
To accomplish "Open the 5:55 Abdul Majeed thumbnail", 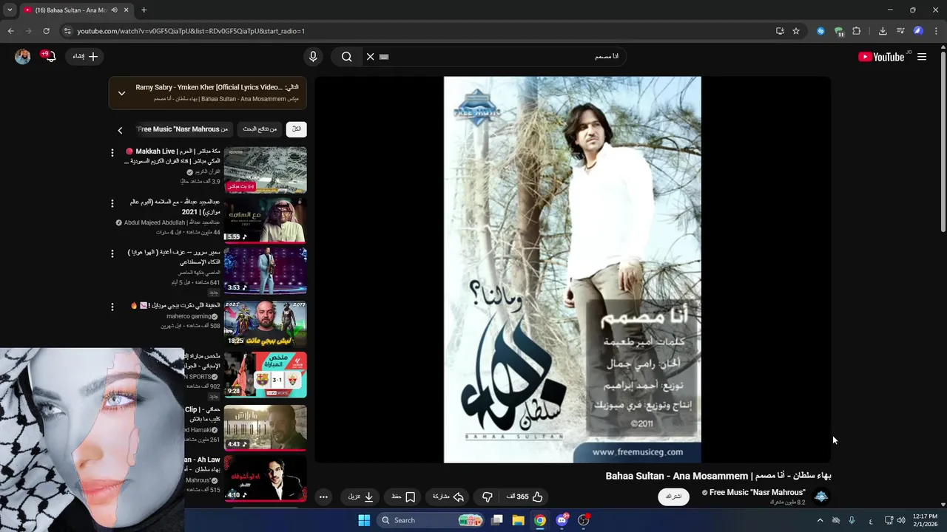I will 266,220.
